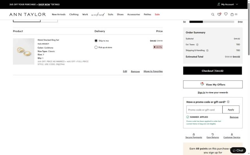Screen dimensions: 250x155
Task: Open the Petites menu
Action: [147, 14]
